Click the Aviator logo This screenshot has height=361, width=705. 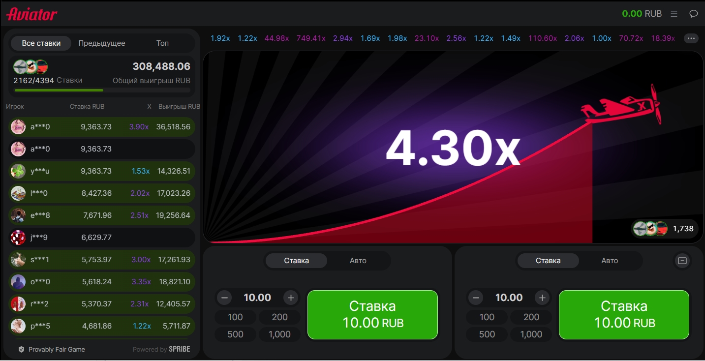[x=32, y=14]
